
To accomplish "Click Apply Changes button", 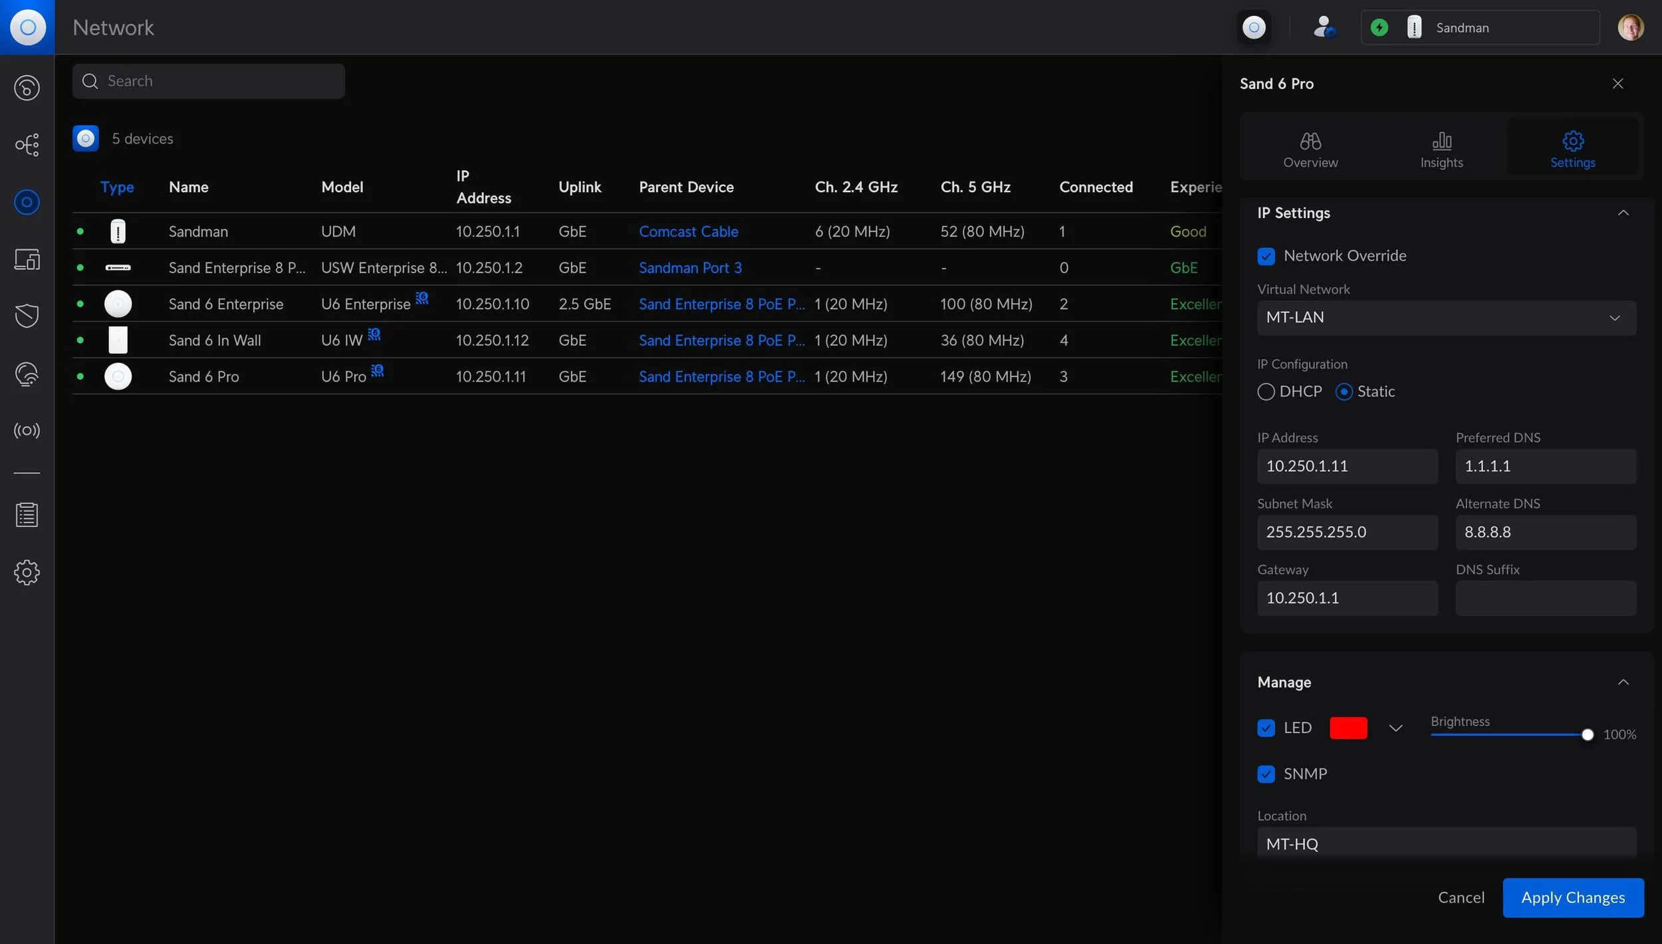I will (1573, 897).
